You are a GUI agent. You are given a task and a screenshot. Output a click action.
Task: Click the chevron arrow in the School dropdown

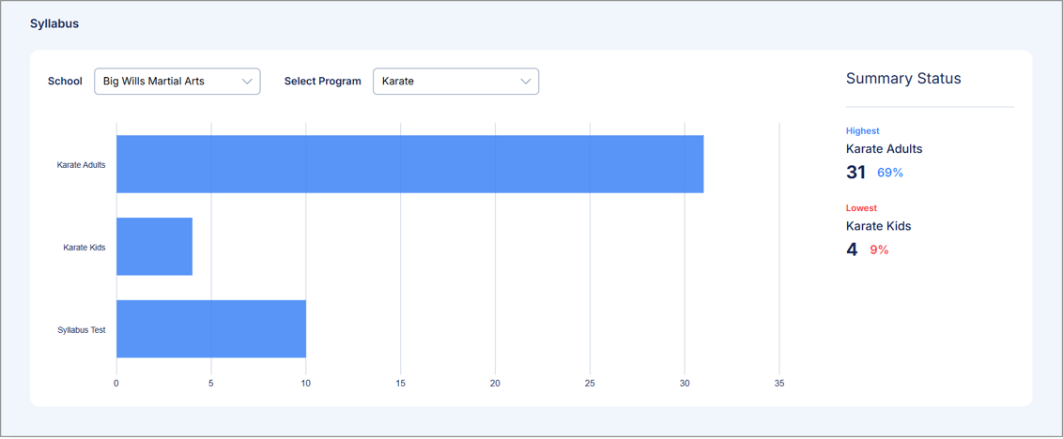coord(247,82)
